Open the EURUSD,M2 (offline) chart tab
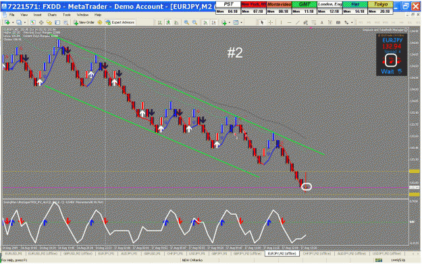422x264 pixels. [43, 253]
